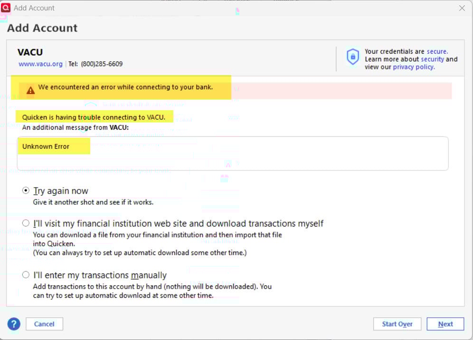Click 'Quicken is having trouble connecting to VACU.' text
The width and height of the screenshot is (473, 340).
[x=94, y=117]
